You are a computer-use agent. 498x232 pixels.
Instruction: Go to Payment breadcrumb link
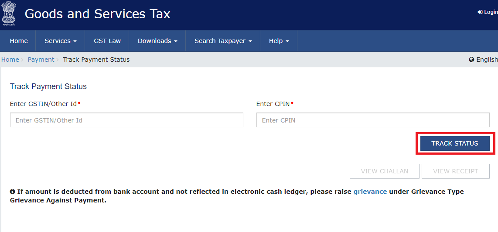click(x=41, y=60)
